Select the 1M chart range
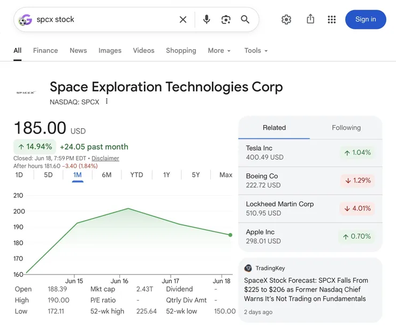This screenshot has width=396, height=328. (77, 175)
